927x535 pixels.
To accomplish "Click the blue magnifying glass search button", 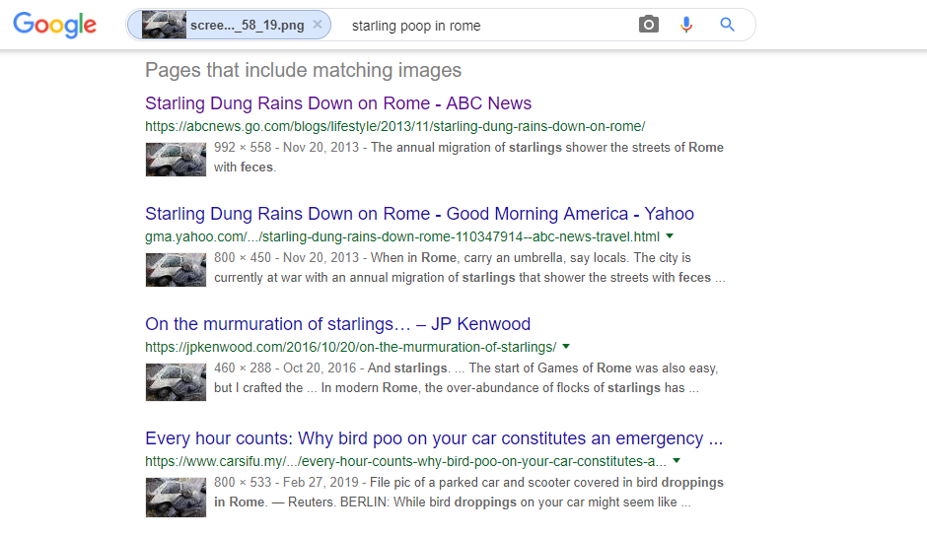I will coord(727,25).
